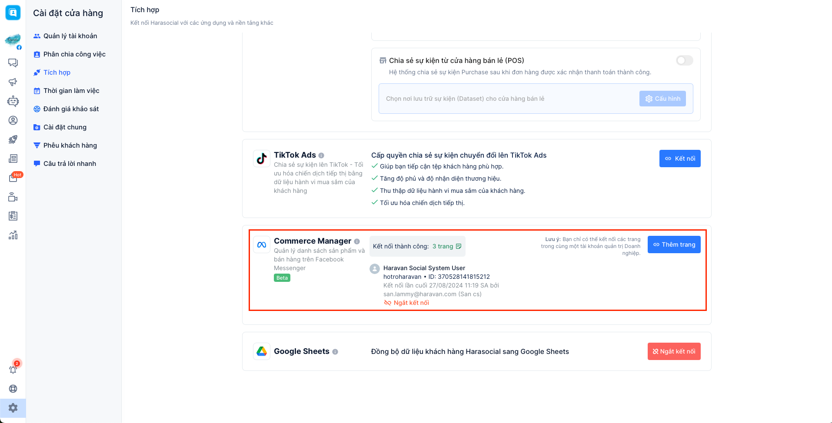Click Ngắt kết nối link under Commerce Manager
The width and height of the screenshot is (832, 423).
coord(406,303)
